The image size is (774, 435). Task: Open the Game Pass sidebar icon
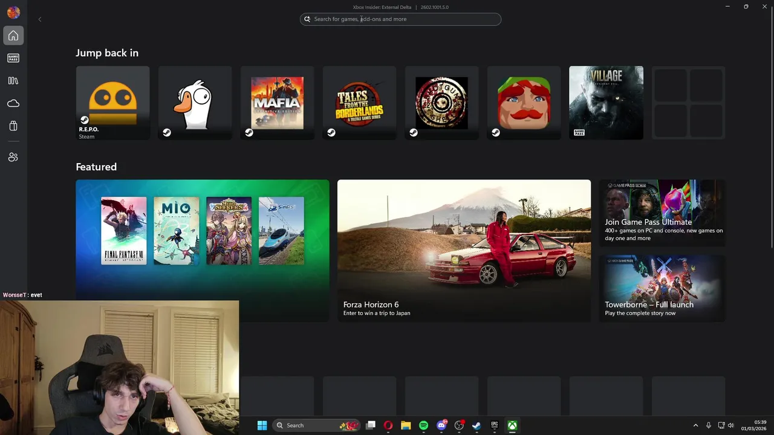(13, 58)
